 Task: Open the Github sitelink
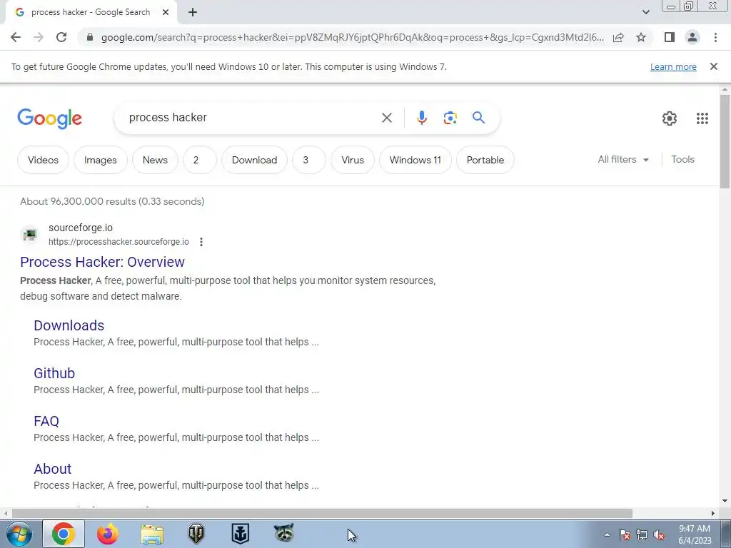(54, 373)
